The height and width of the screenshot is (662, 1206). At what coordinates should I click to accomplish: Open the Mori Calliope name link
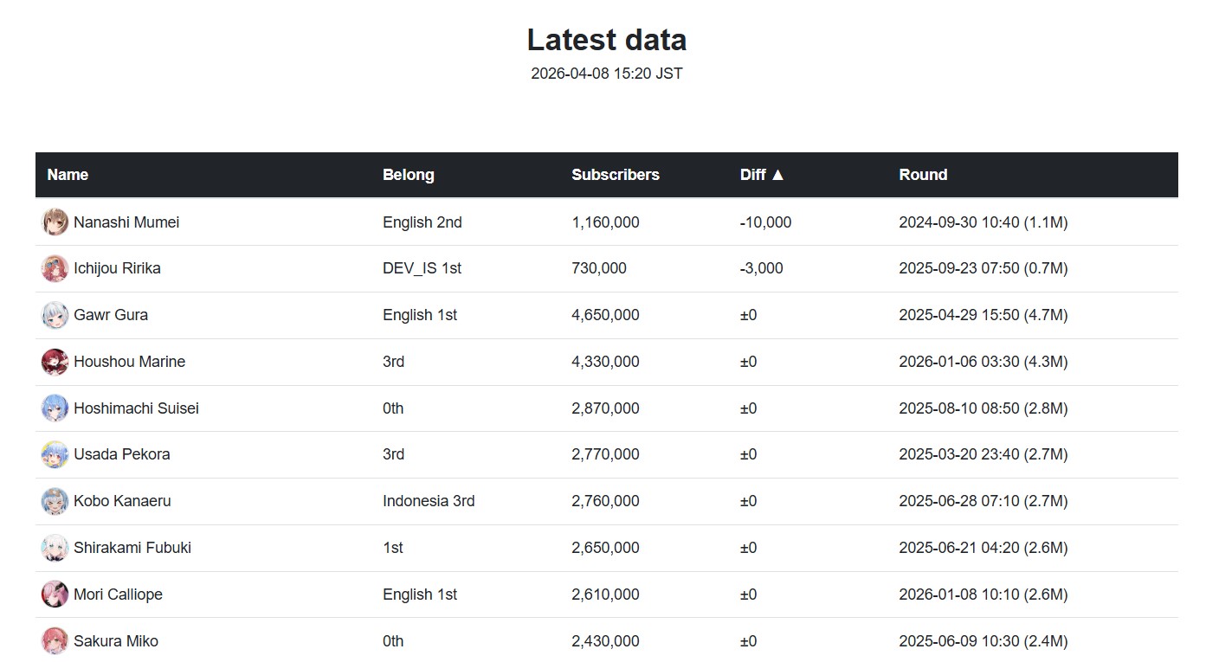pos(118,595)
